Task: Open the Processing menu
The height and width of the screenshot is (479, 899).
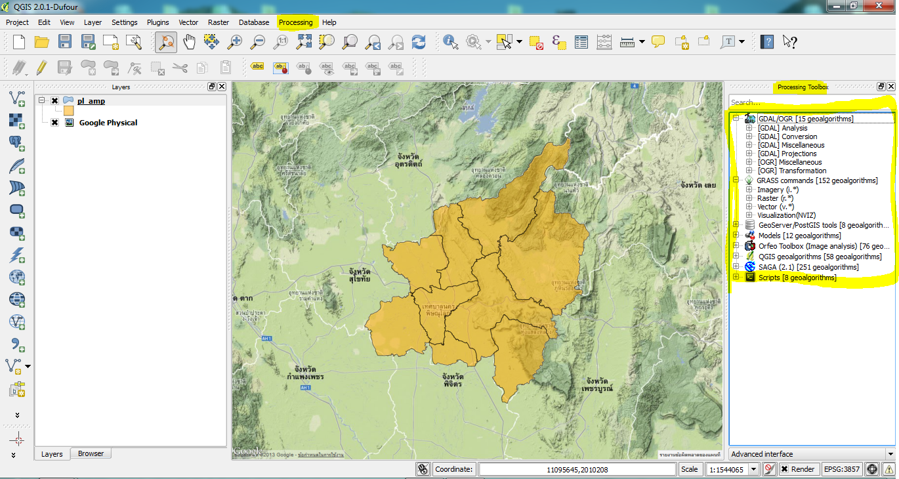Action: (295, 22)
